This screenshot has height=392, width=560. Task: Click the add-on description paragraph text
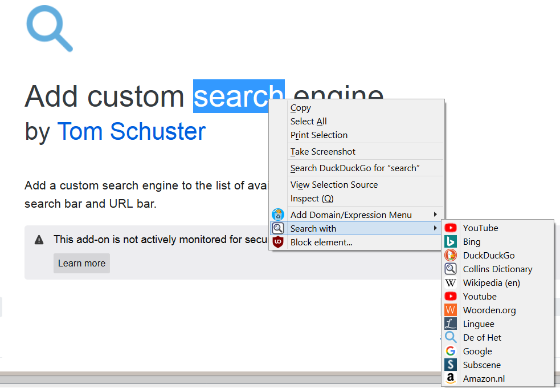click(x=146, y=195)
